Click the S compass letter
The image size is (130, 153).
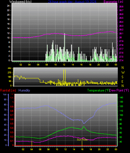click(x=122, y=77)
